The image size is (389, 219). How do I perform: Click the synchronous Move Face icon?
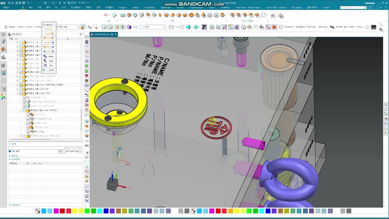[x=232, y=15]
